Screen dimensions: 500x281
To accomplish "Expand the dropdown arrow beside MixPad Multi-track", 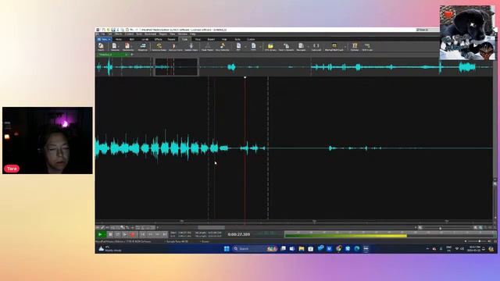I will 345,47.
